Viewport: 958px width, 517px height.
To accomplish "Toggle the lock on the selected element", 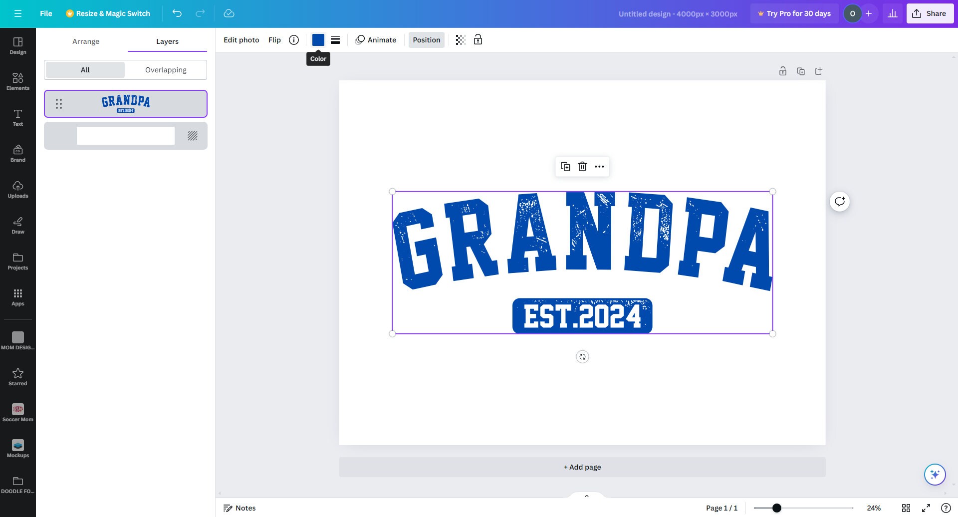I will [478, 40].
